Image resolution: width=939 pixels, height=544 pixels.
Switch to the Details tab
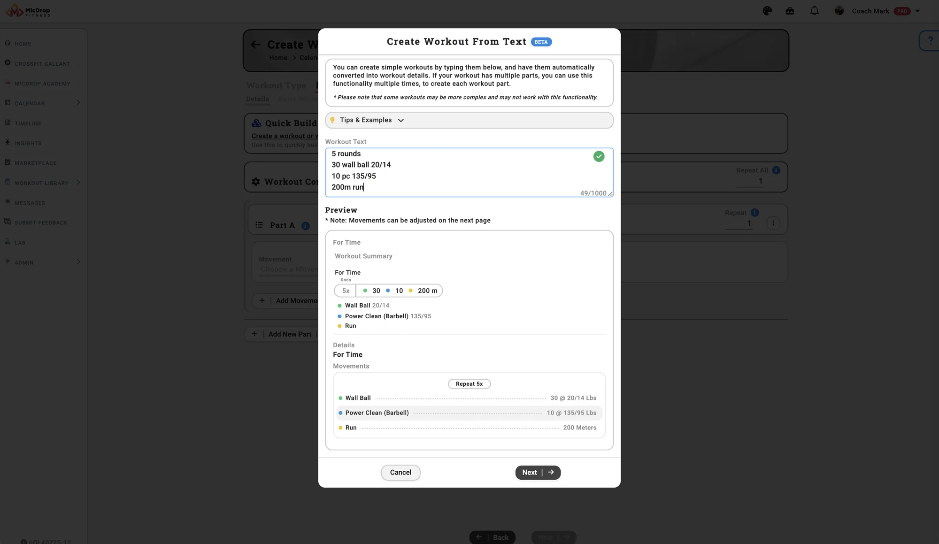click(x=257, y=99)
